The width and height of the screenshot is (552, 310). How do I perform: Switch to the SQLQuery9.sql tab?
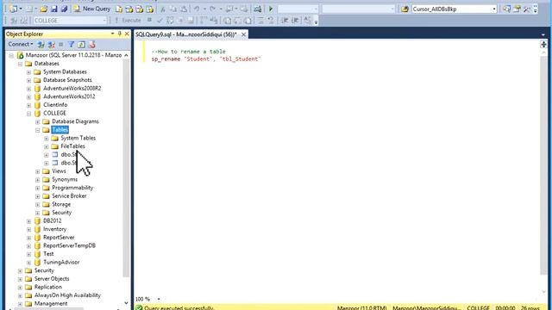[186, 34]
